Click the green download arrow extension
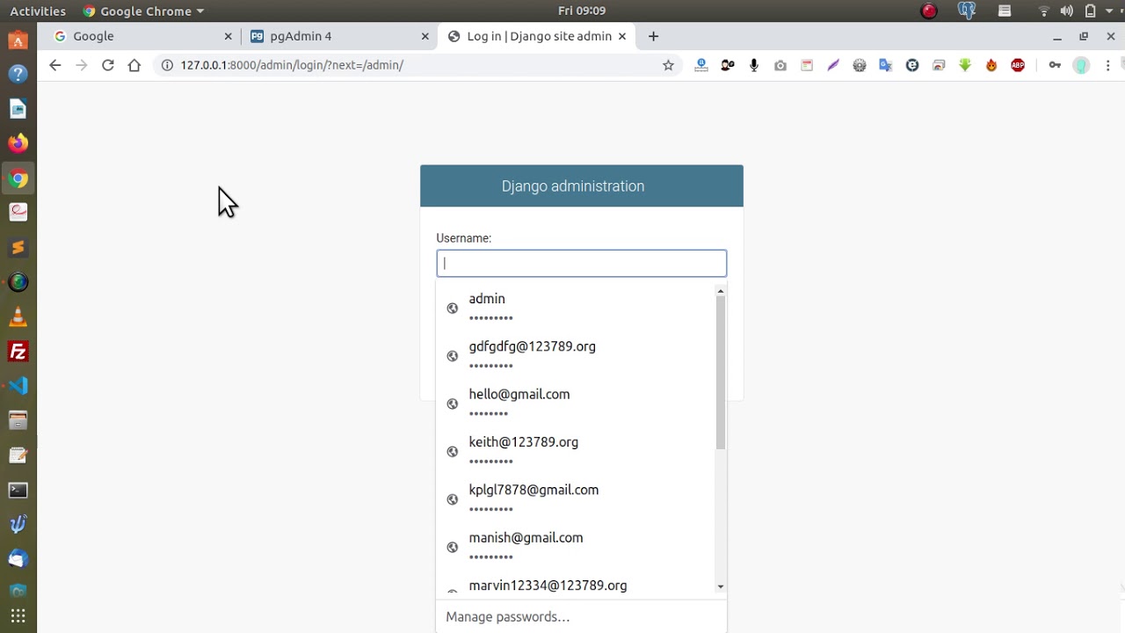 [965, 65]
